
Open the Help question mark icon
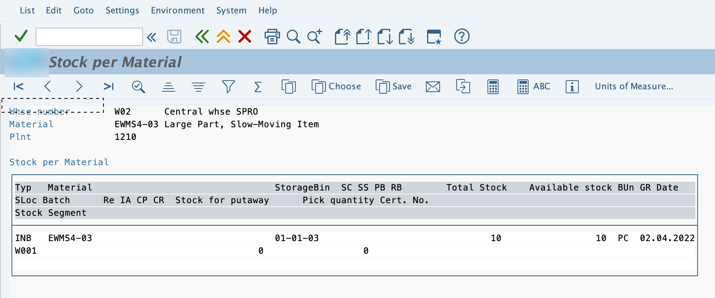[462, 36]
